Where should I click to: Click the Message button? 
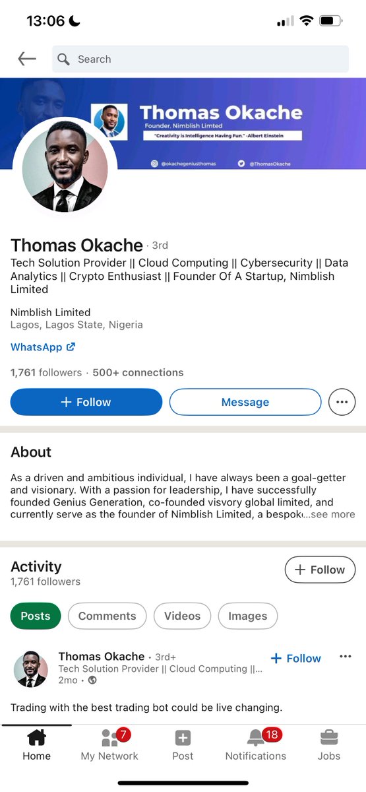245,402
